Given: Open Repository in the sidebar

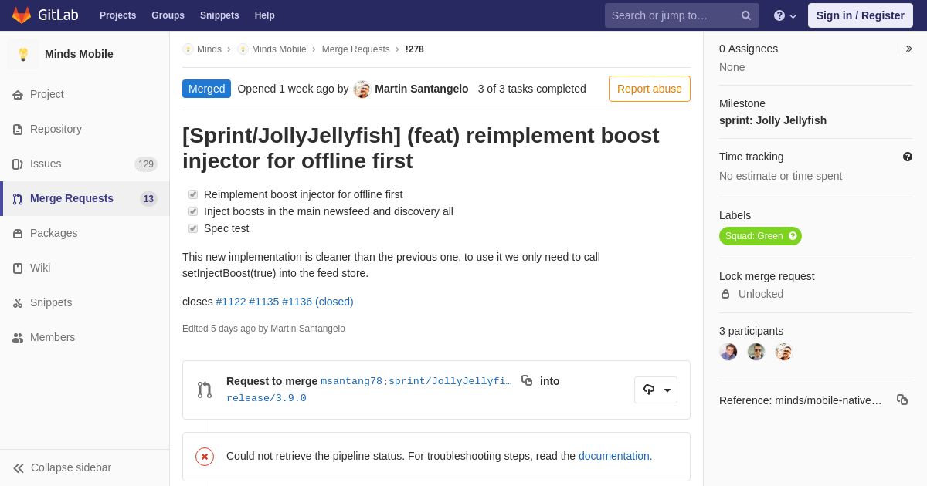Looking at the screenshot, I should [x=85, y=130].
